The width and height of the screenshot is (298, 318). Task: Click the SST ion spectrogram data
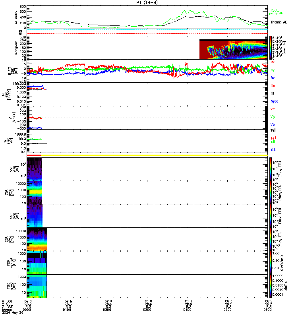pos(34,169)
